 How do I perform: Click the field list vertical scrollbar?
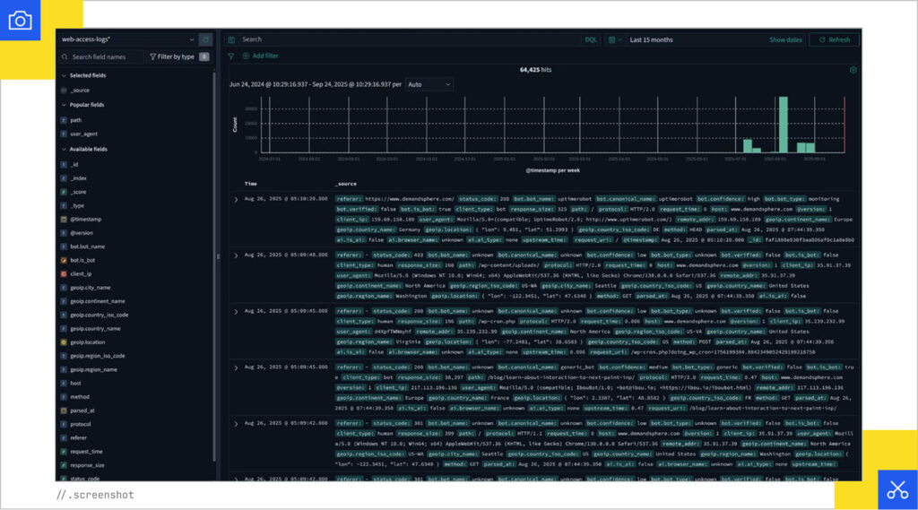click(213, 266)
